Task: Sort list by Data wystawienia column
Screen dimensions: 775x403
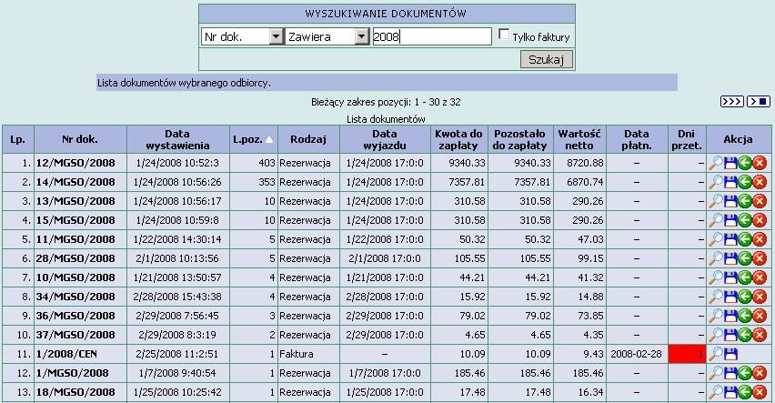Action: click(x=182, y=139)
